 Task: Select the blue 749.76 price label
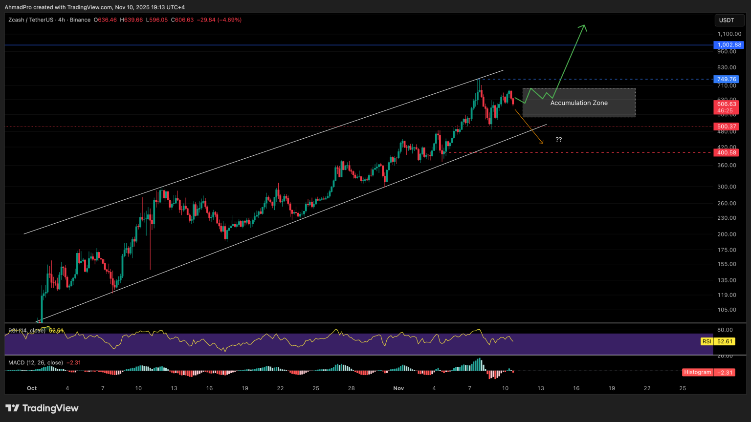[x=726, y=79]
